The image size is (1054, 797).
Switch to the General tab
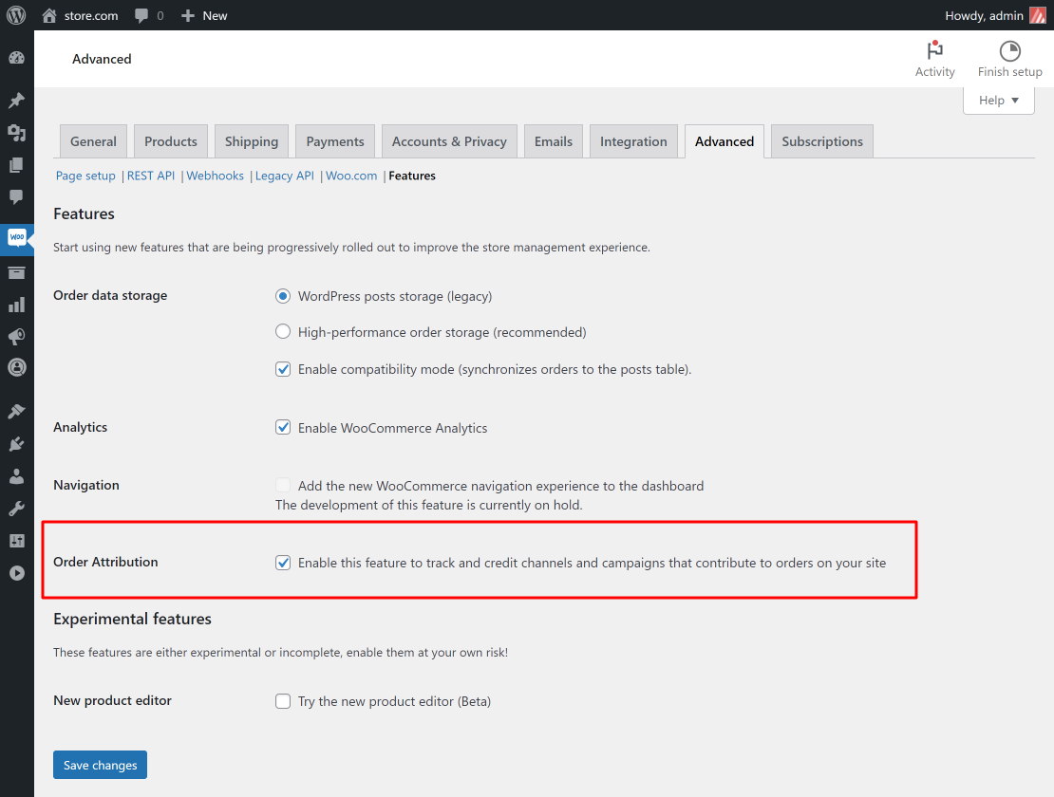click(93, 141)
